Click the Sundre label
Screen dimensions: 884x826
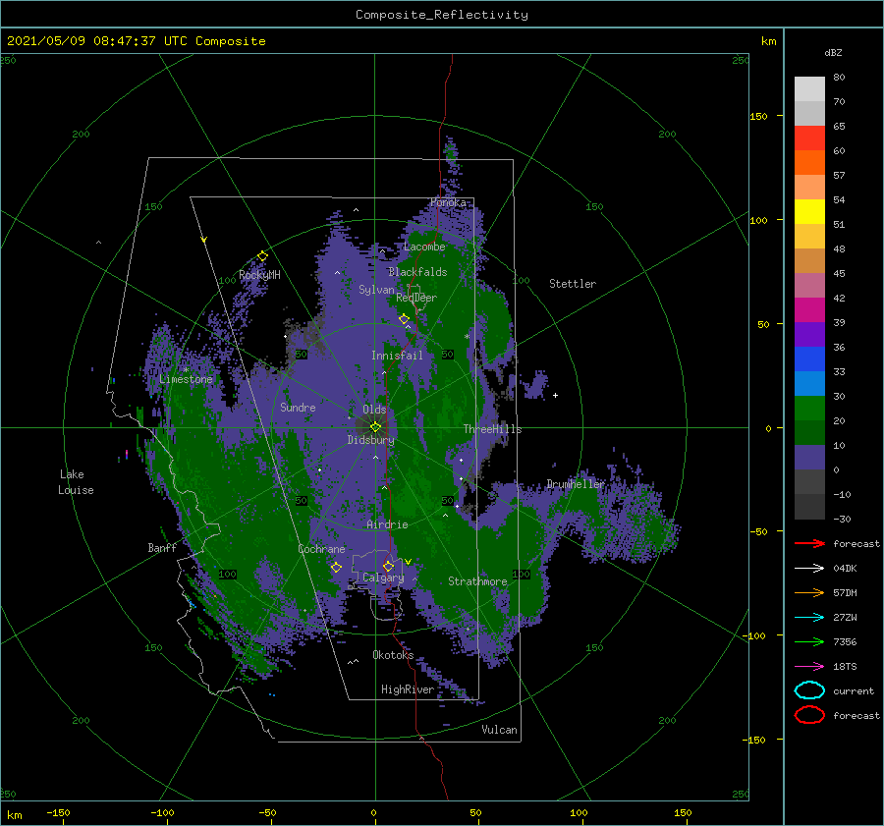click(x=298, y=408)
